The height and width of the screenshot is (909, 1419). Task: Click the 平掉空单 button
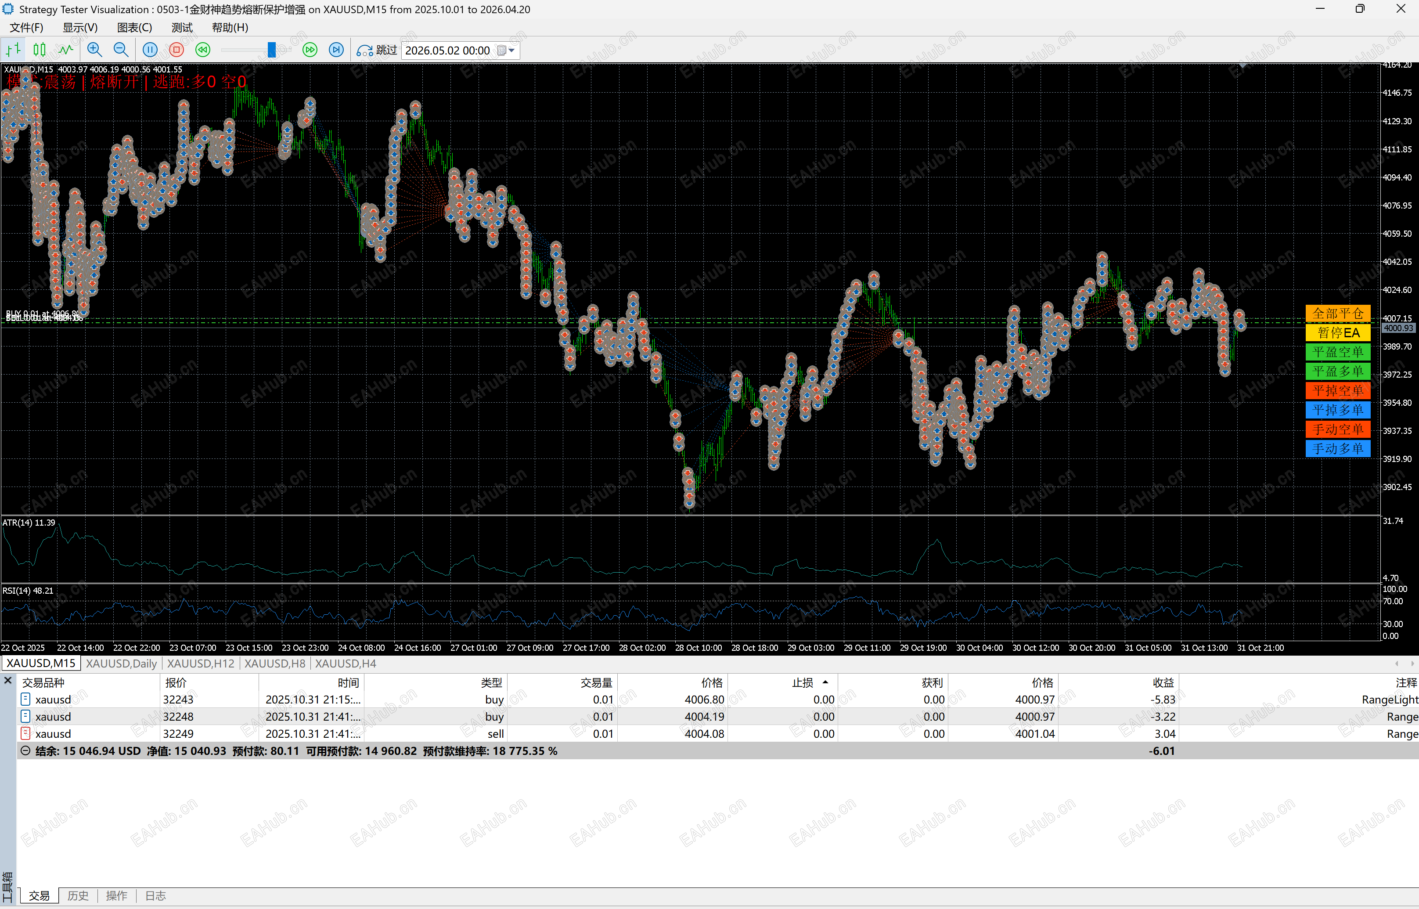[1338, 390]
